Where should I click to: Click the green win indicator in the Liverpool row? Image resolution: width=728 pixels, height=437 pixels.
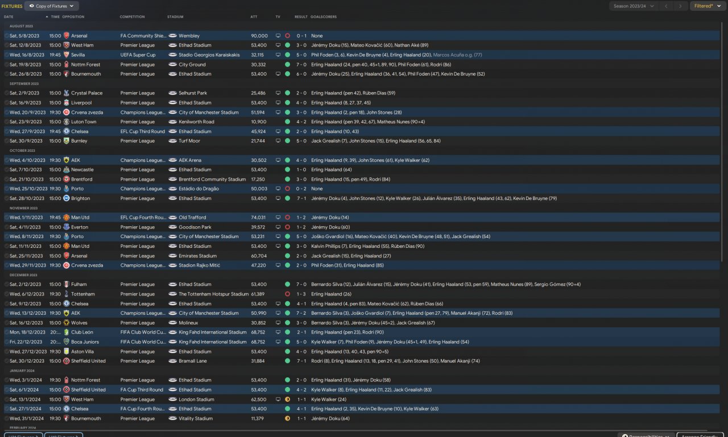tap(287, 103)
